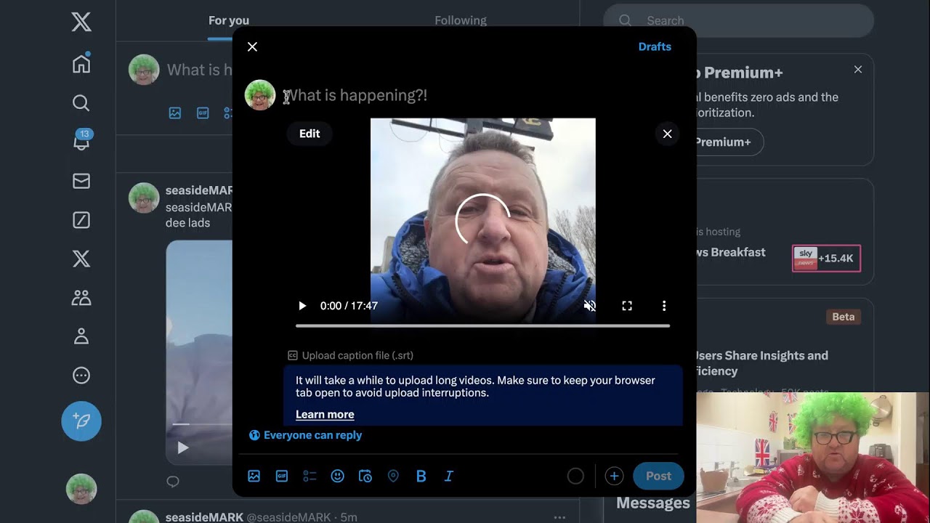
Task: Click the video progress bar
Action: click(482, 325)
